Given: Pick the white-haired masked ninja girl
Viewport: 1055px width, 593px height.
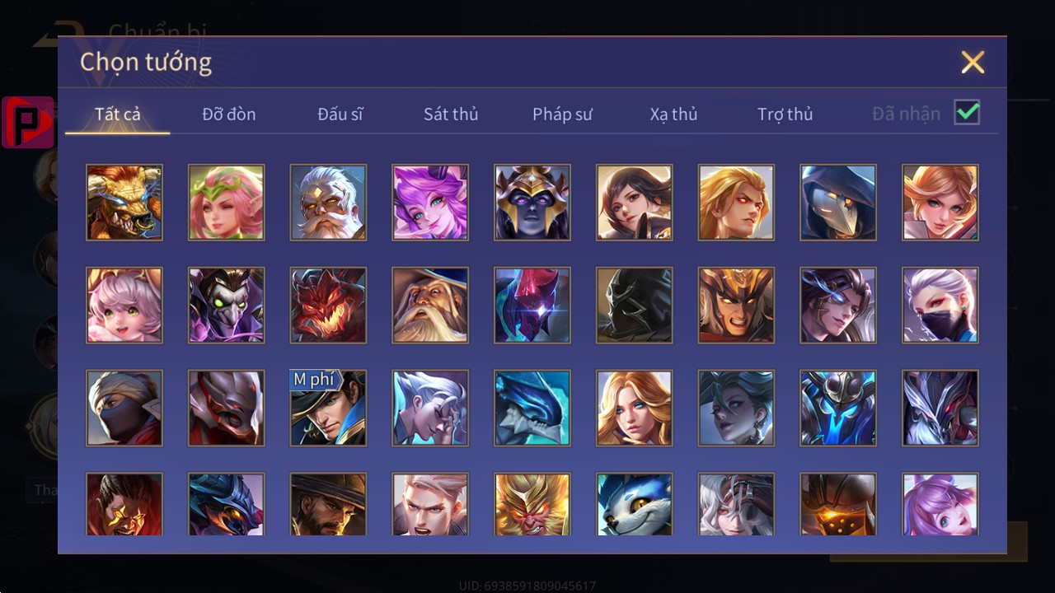Looking at the screenshot, I should [x=940, y=306].
